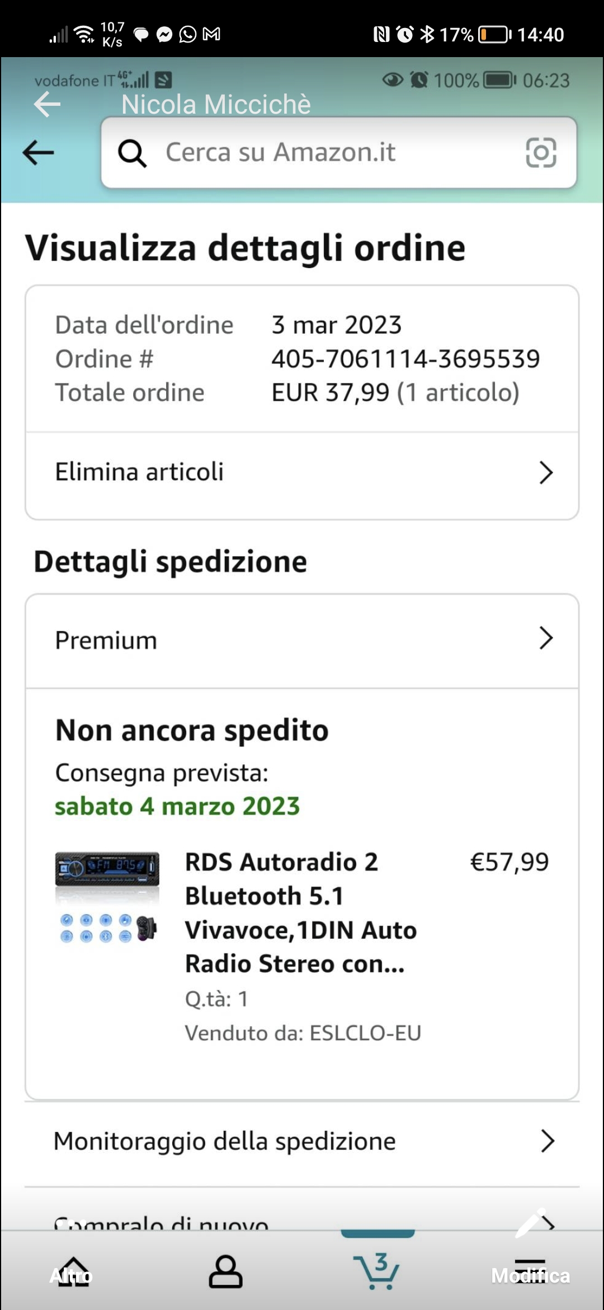Open Monitoraggio della spedizione link

pos(225,1141)
